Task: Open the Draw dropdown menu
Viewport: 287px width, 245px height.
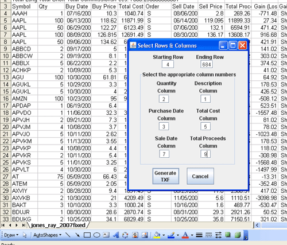Action: (x=11, y=235)
